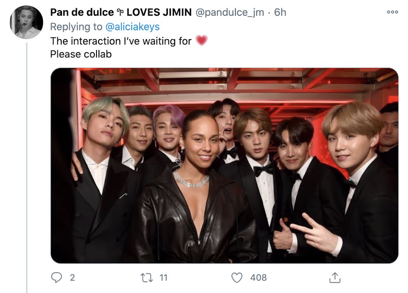Click "The interaction I've waiting for" text
This screenshot has width=408, height=293.
[x=121, y=41]
